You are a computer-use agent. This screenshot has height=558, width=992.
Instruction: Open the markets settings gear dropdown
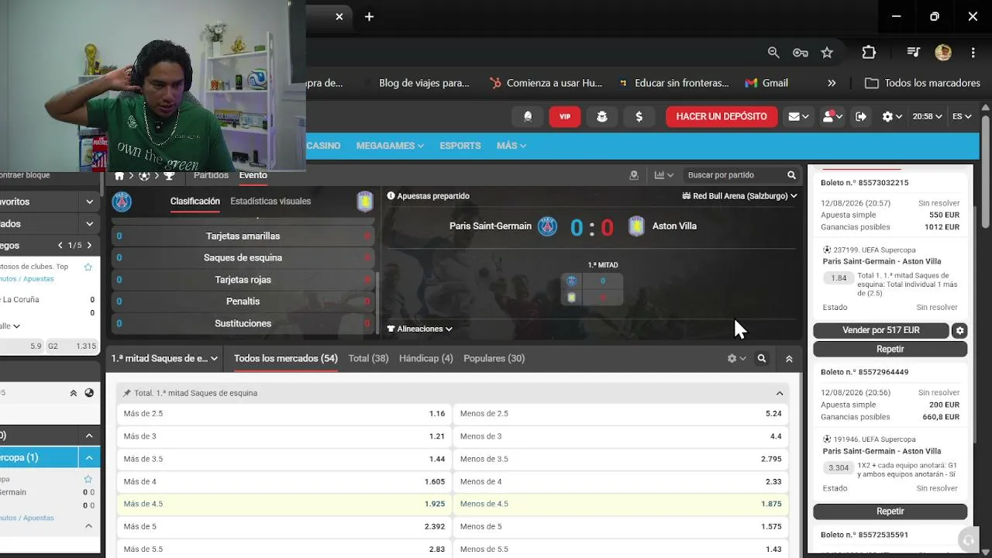point(736,359)
